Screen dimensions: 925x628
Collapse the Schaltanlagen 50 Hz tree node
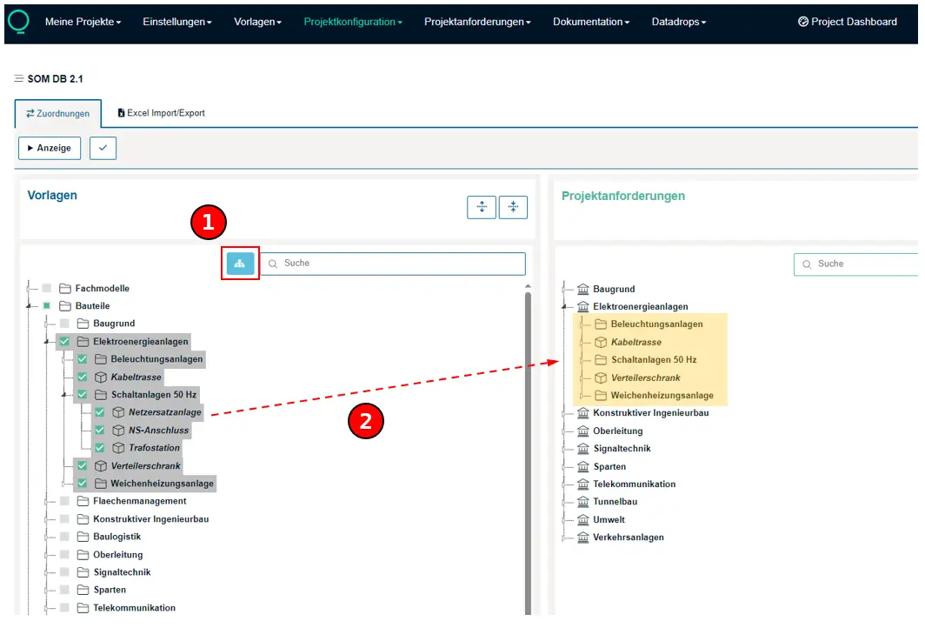click(x=64, y=395)
